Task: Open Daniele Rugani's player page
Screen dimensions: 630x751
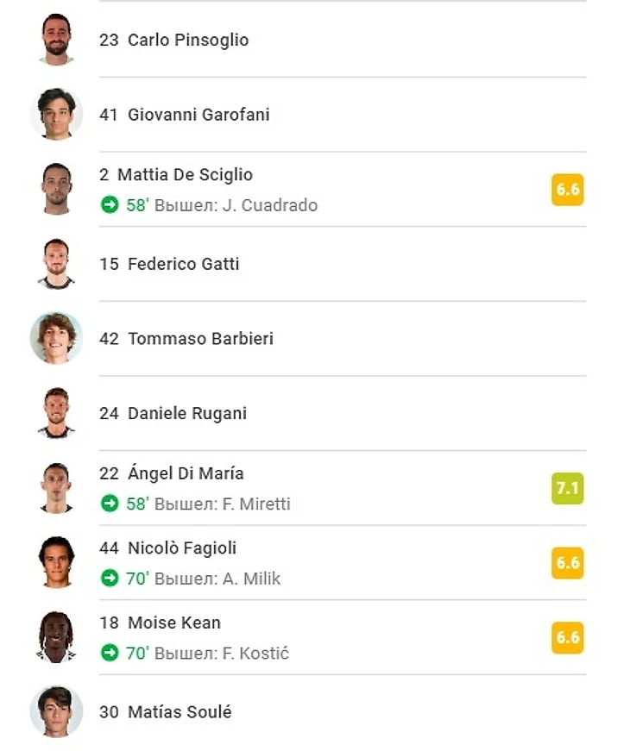Action: (x=186, y=413)
